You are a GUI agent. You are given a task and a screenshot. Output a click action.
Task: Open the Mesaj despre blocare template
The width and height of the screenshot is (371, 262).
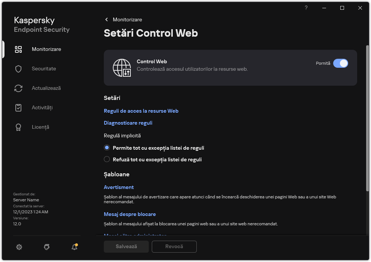(130, 214)
